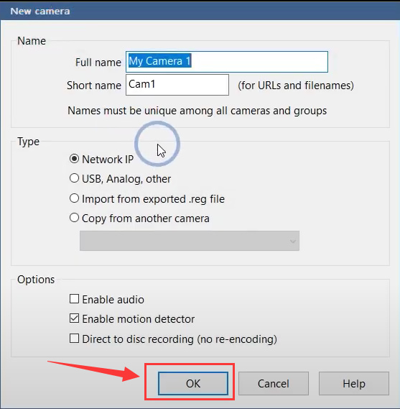Open the greyed-out camera source combo box
The height and width of the screenshot is (409, 400).
coord(190,241)
